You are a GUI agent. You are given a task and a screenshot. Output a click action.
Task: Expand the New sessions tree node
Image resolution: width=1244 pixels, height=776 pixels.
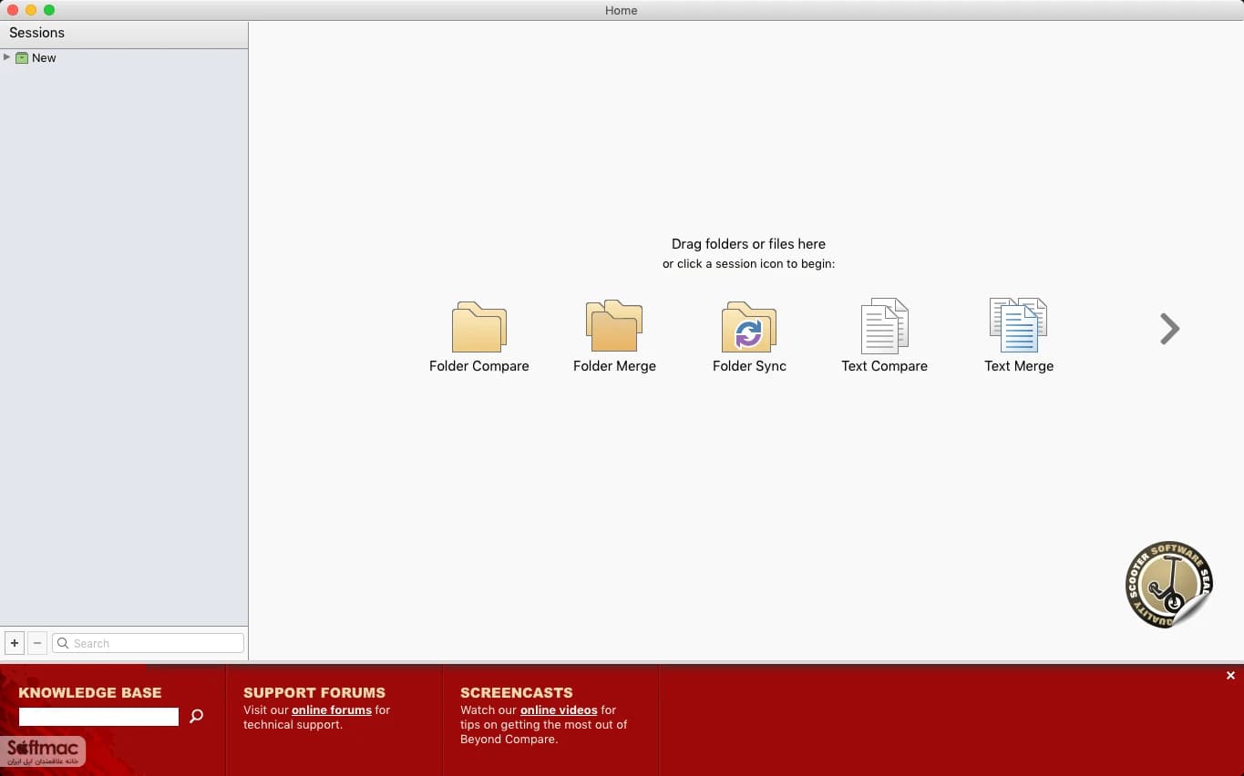[x=7, y=57]
